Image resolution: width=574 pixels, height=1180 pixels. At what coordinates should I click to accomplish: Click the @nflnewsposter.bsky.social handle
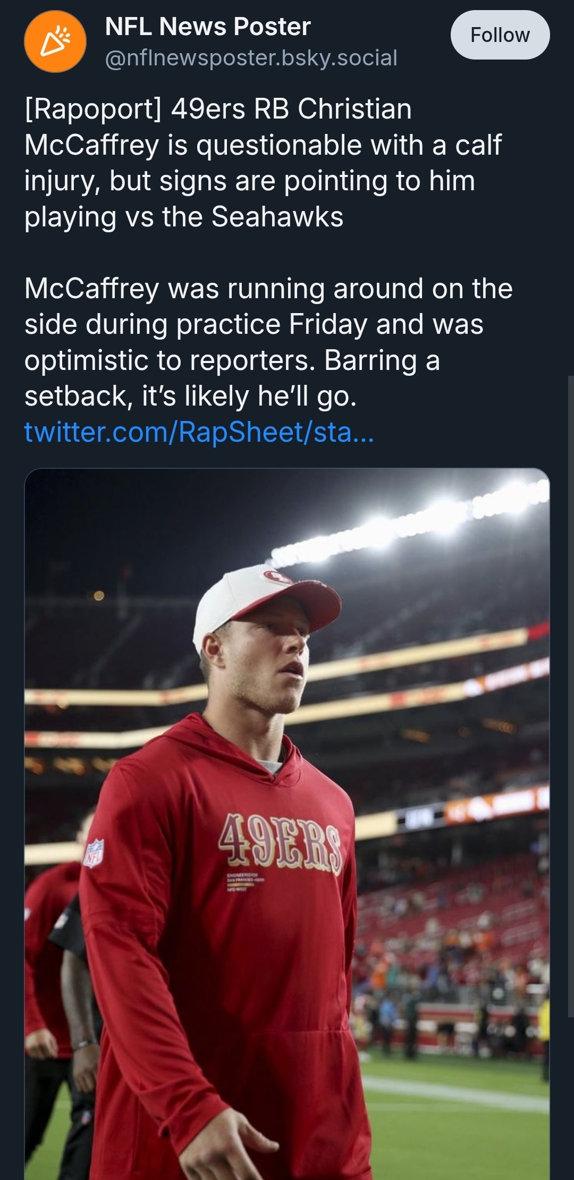pos(251,58)
